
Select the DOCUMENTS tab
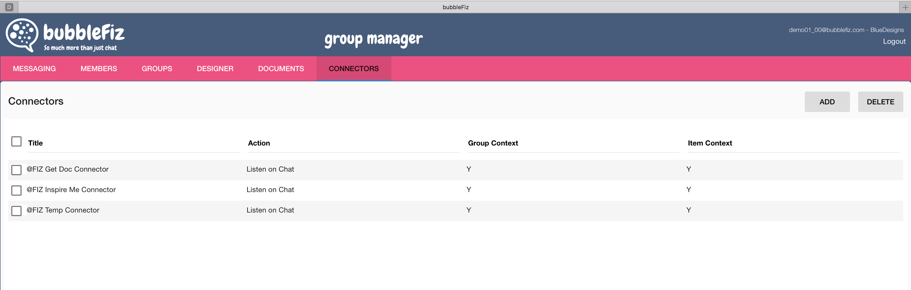click(281, 69)
